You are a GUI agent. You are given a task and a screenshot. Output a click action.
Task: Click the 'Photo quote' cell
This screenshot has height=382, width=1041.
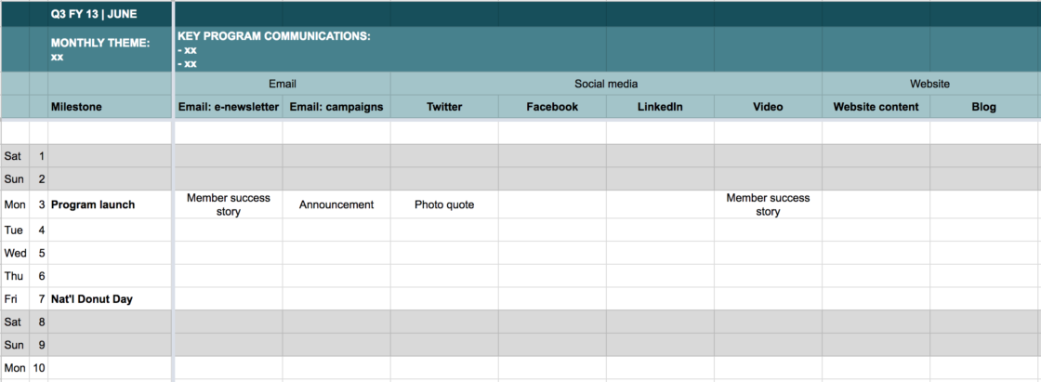coord(444,204)
